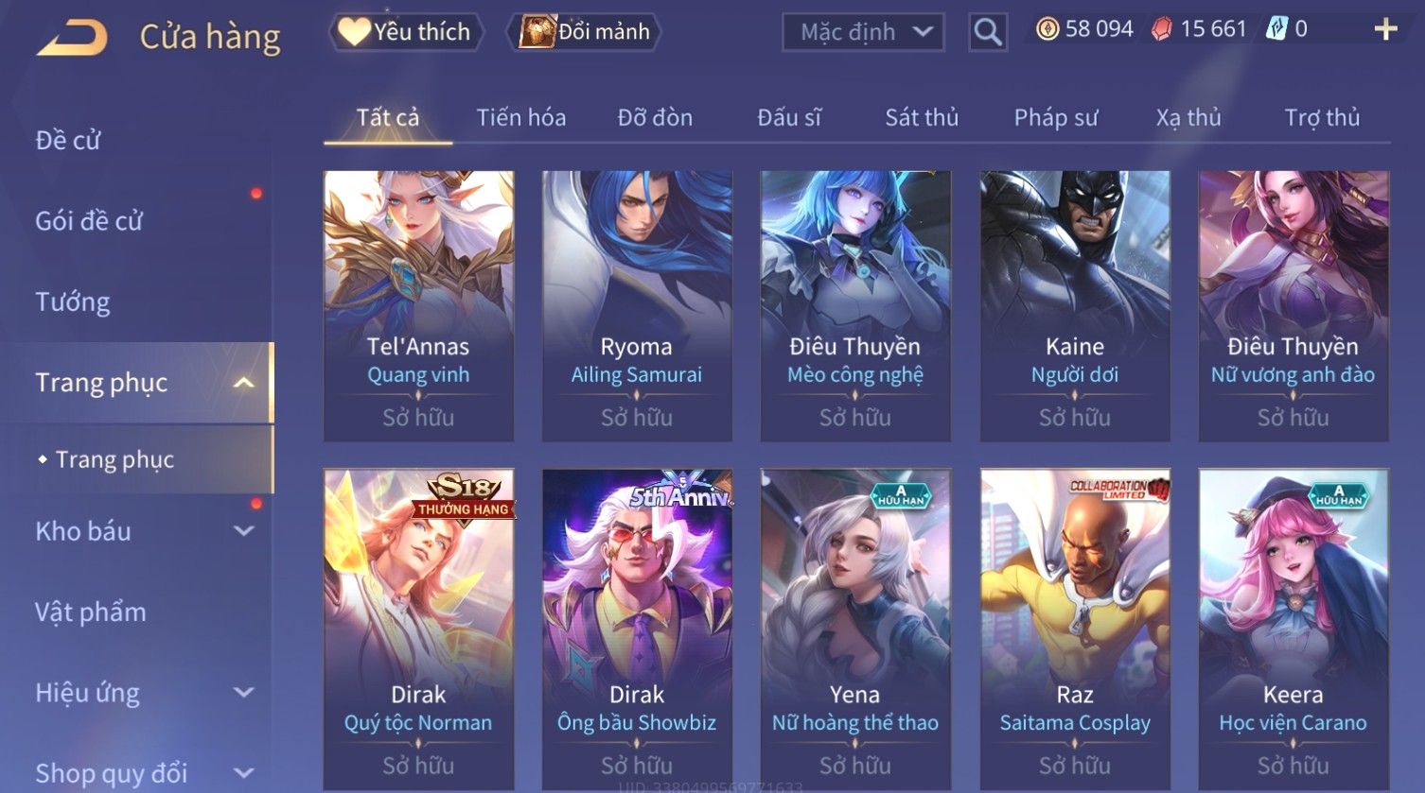Click the golden back arrow icon
The image size is (1425, 793).
point(72,38)
